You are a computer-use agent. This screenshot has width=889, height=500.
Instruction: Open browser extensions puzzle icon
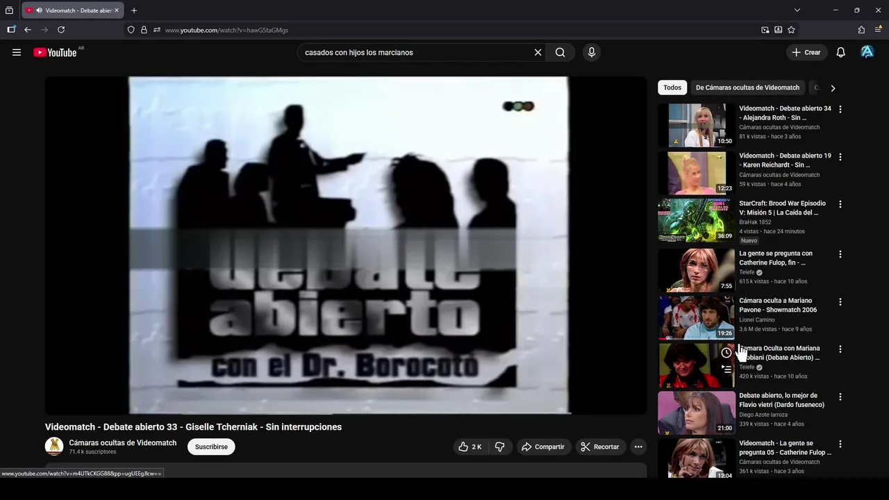pos(861,30)
